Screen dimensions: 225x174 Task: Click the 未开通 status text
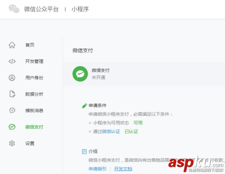pos(99,77)
